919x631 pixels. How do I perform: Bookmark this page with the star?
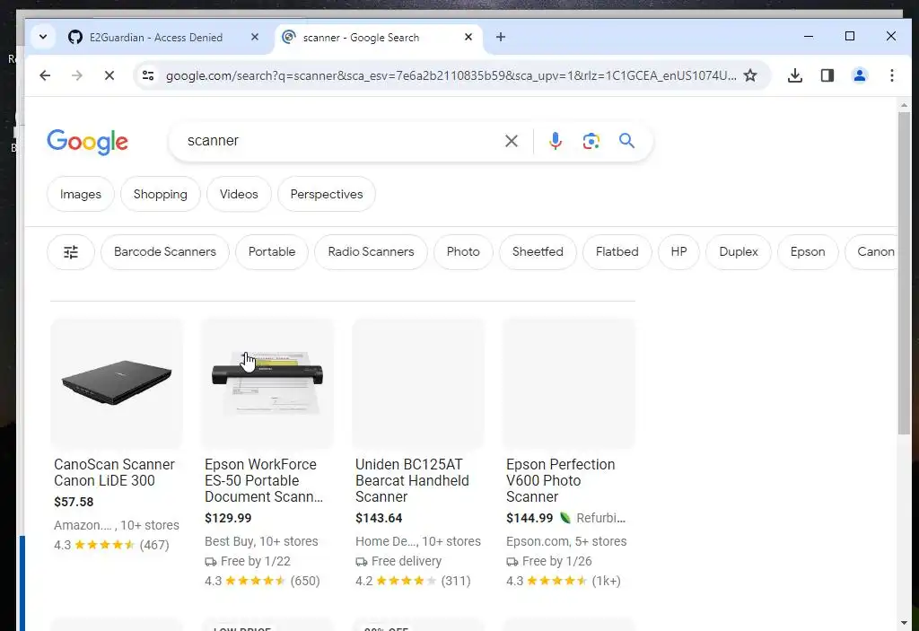750,75
